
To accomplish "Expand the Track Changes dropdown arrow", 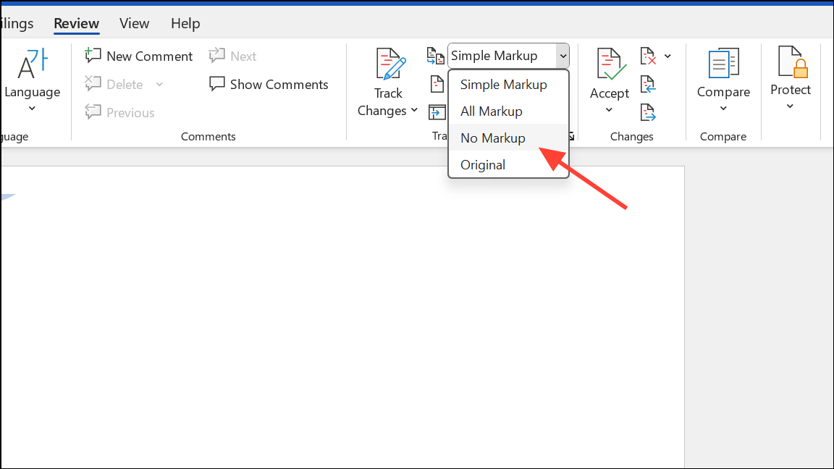I will pos(414,111).
